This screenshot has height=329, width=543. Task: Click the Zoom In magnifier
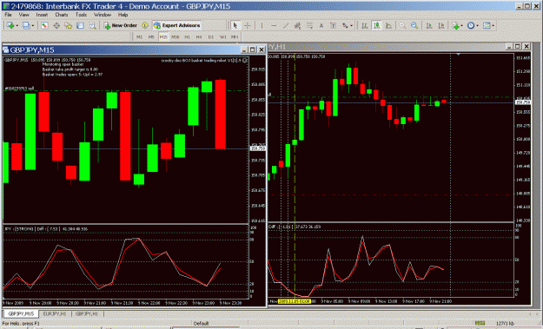402,25
